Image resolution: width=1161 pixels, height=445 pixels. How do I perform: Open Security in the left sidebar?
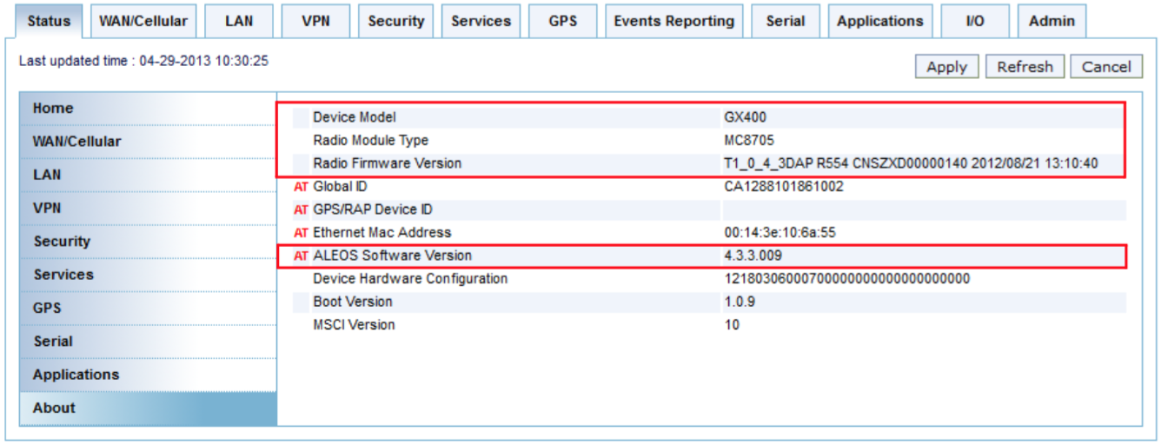pos(62,242)
